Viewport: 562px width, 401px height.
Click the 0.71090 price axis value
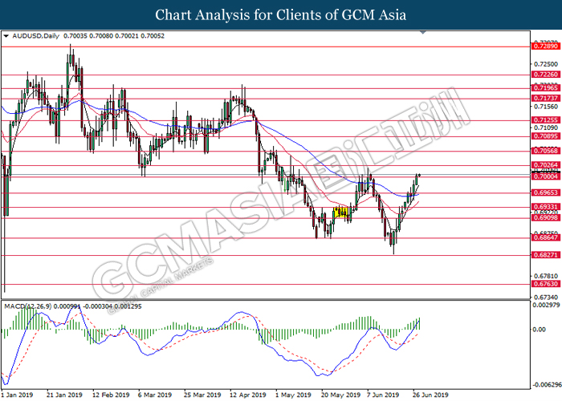pyautogui.click(x=546, y=128)
